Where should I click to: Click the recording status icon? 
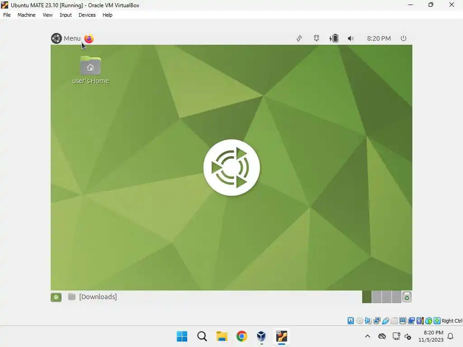click(411, 321)
